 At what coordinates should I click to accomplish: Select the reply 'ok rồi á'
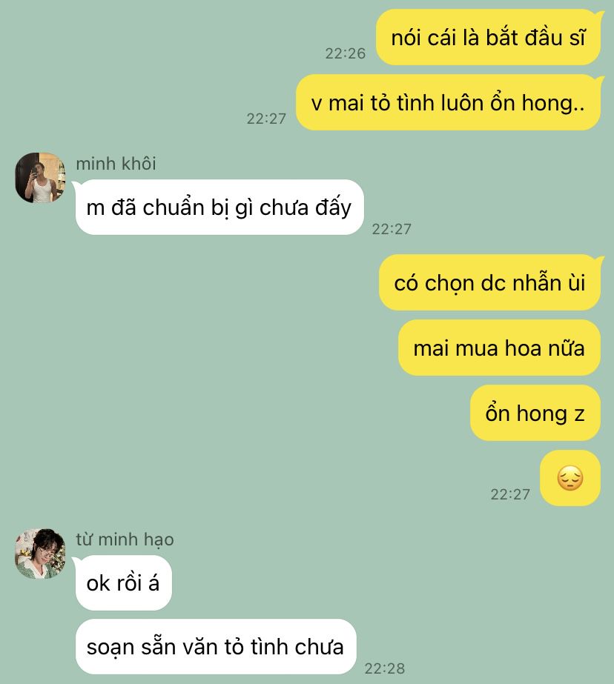click(x=124, y=582)
